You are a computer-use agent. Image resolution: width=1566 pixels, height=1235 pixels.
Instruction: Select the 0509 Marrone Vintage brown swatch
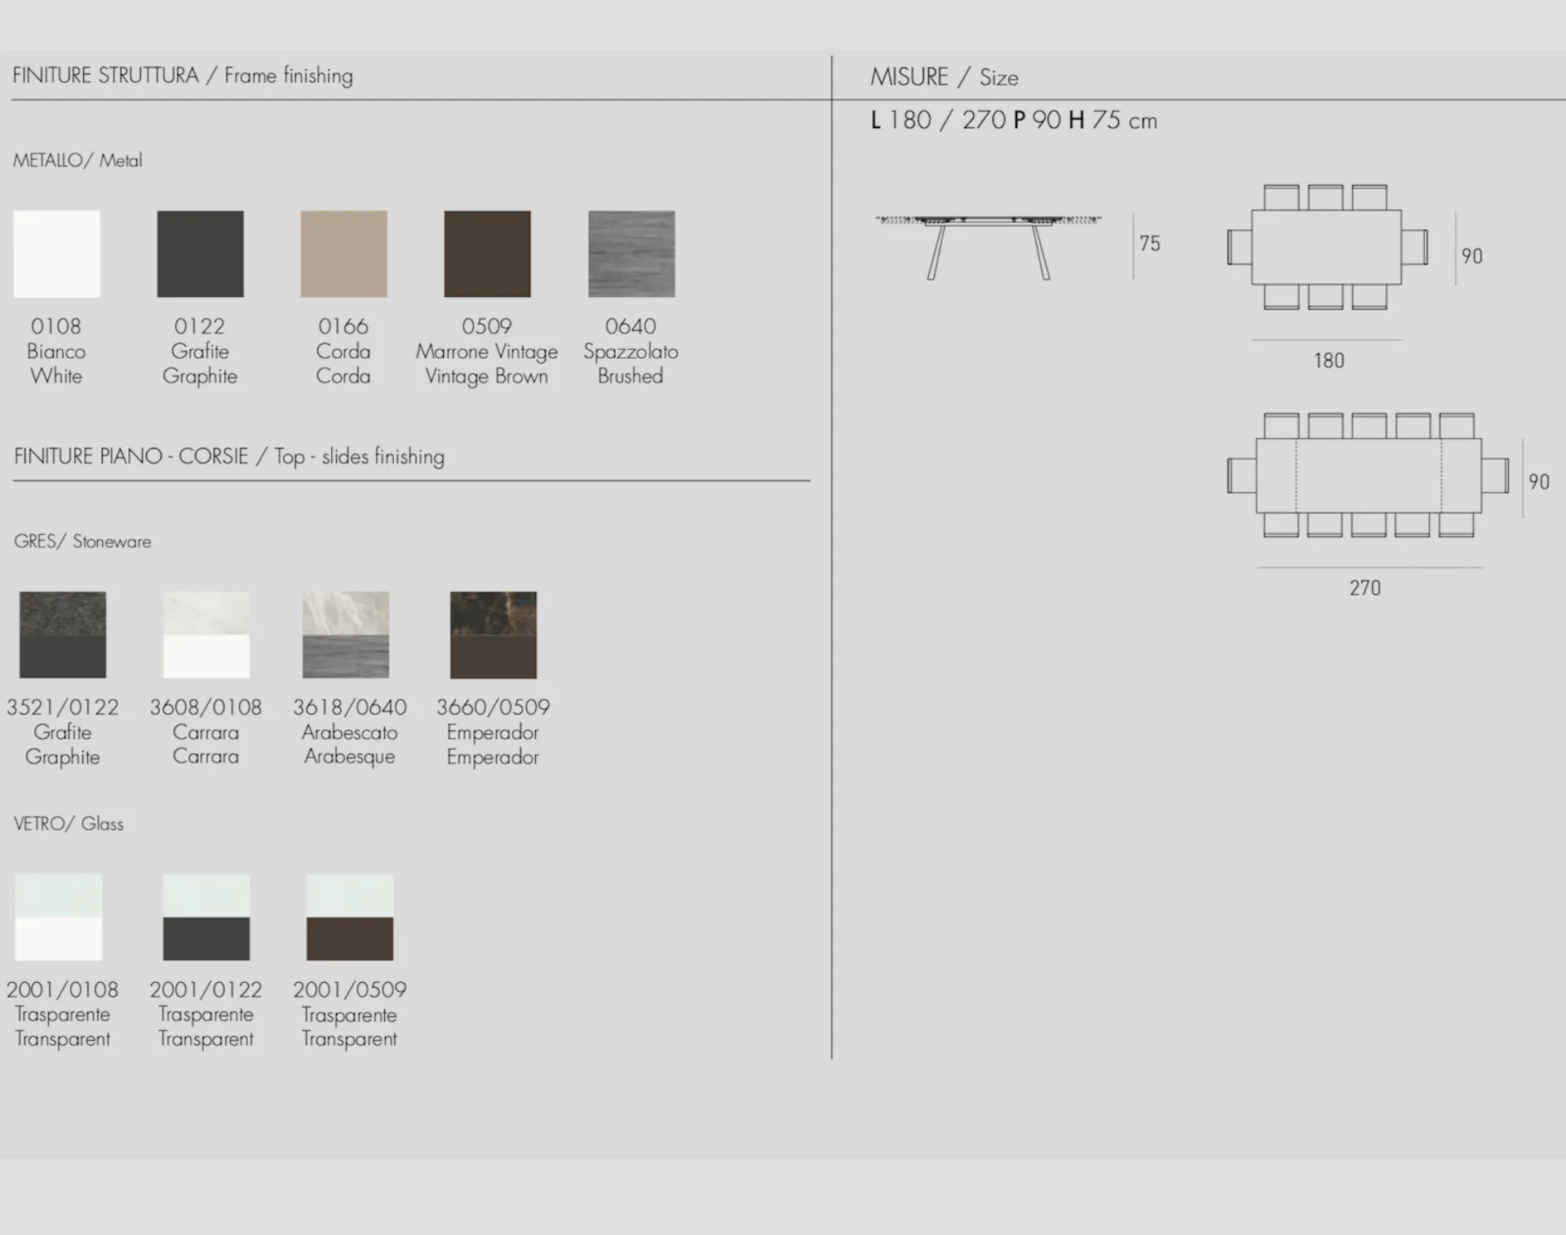coord(487,254)
